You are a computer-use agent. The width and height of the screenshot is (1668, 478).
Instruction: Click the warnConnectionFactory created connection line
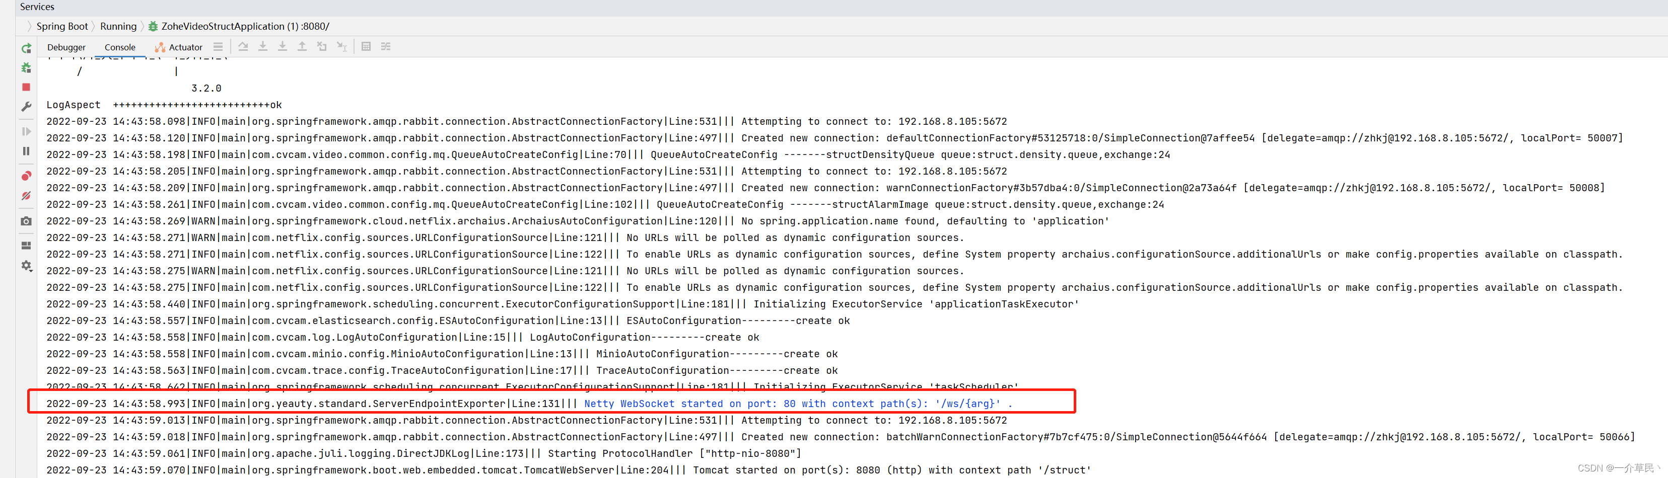825,188
